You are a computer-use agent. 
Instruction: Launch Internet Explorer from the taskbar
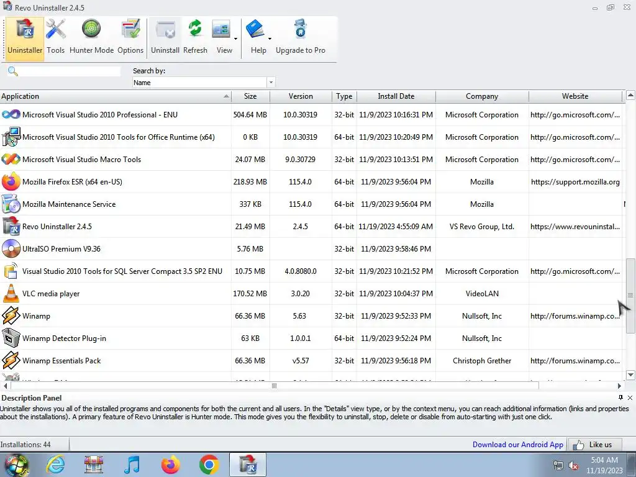click(55, 465)
